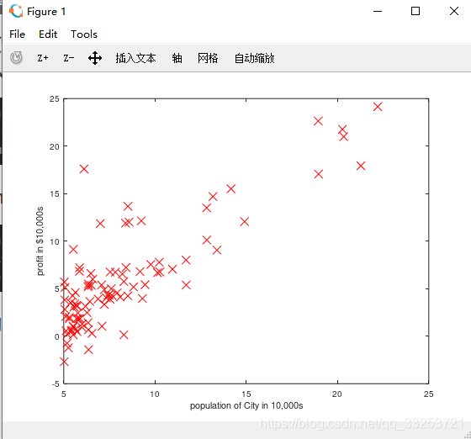The width and height of the screenshot is (471, 439).
Task: Close the Figure 1 window
Action: click(454, 11)
